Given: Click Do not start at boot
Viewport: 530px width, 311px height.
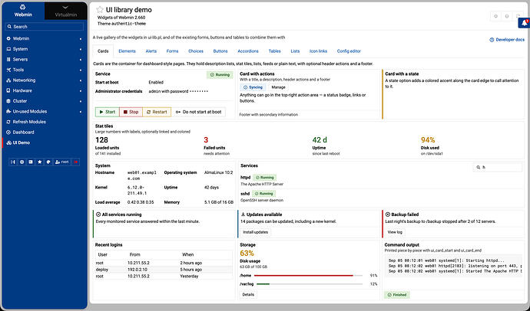Looking at the screenshot, I should click(x=199, y=112).
